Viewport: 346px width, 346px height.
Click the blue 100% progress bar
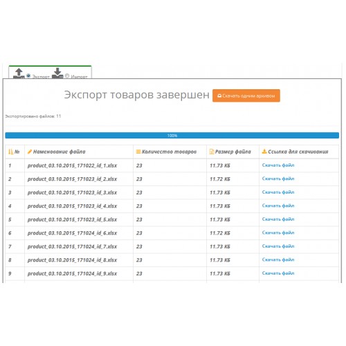(172, 136)
